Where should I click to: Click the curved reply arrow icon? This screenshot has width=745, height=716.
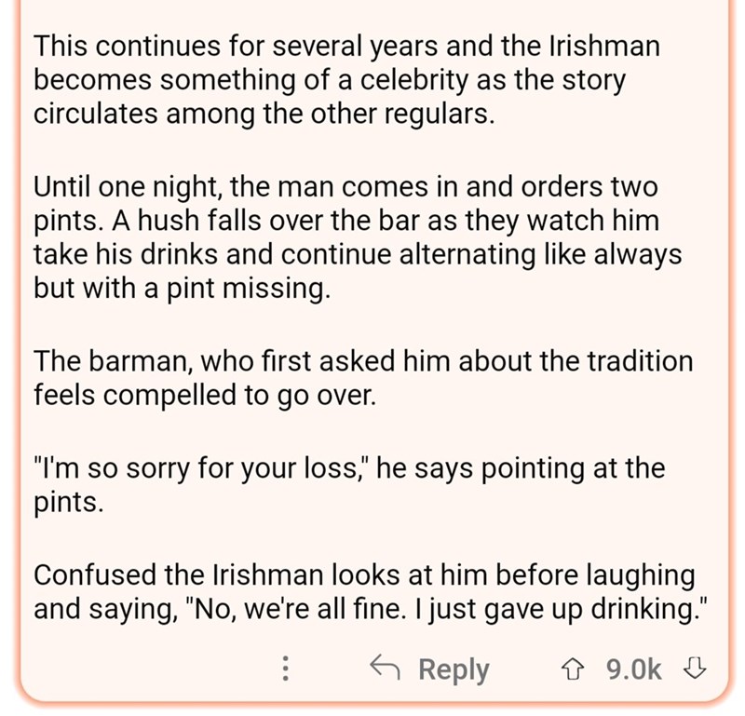(385, 667)
